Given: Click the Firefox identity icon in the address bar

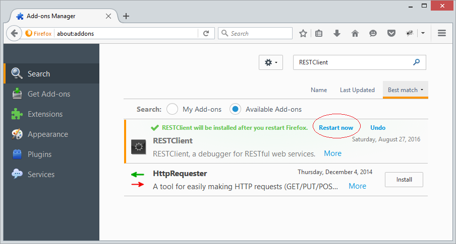Looking at the screenshot, I should coord(38,33).
